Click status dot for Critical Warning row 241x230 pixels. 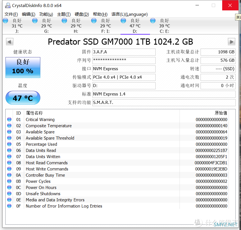[x=9, y=119]
